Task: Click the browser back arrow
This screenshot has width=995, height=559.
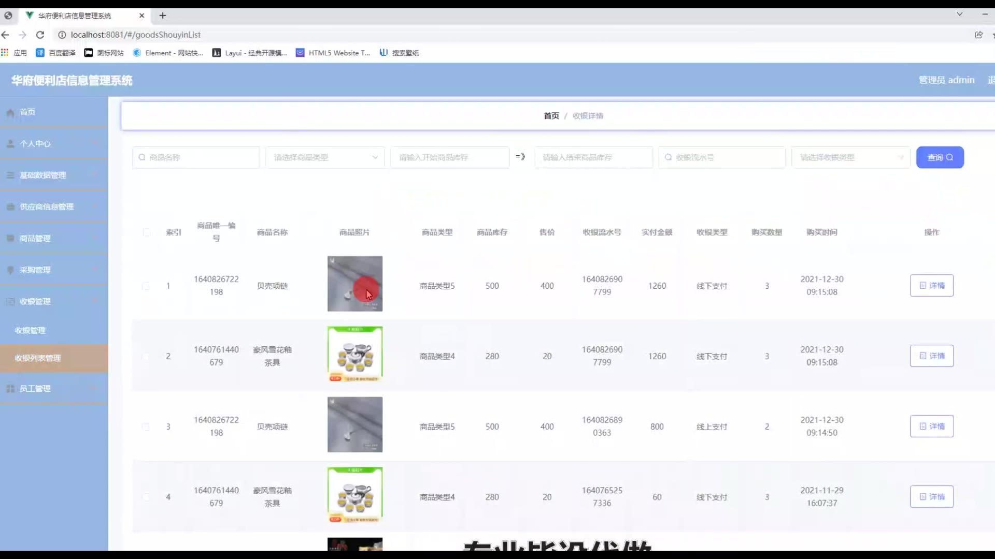Action: 6,35
